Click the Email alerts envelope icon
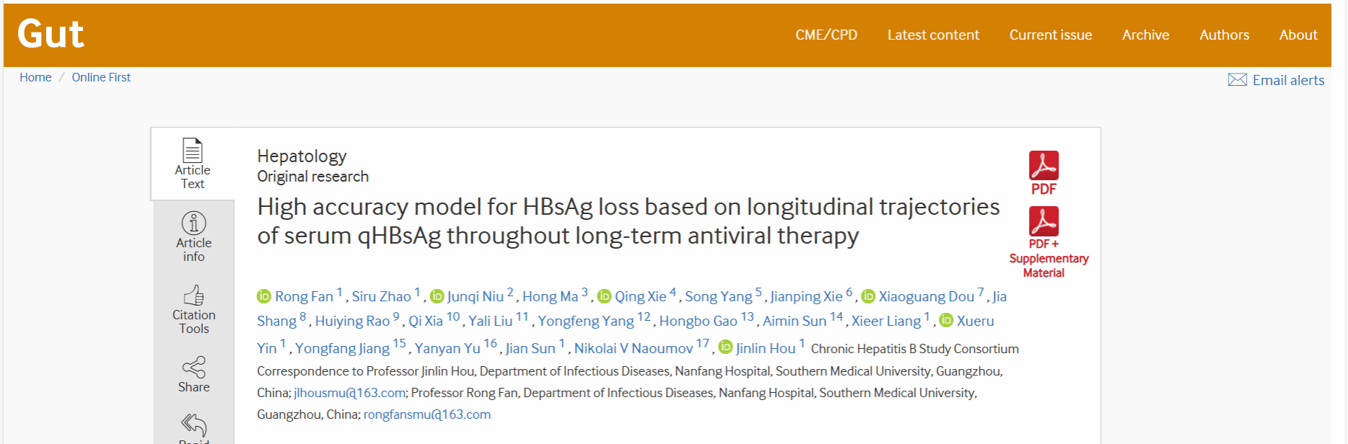The width and height of the screenshot is (1348, 444). point(1237,80)
